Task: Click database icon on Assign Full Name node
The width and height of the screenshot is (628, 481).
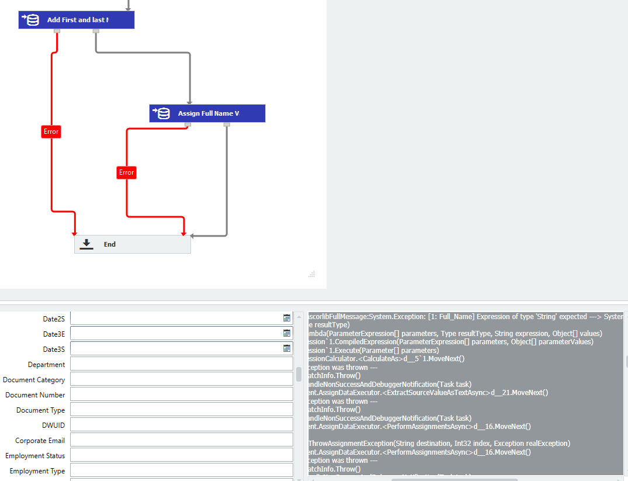Action: (161, 113)
